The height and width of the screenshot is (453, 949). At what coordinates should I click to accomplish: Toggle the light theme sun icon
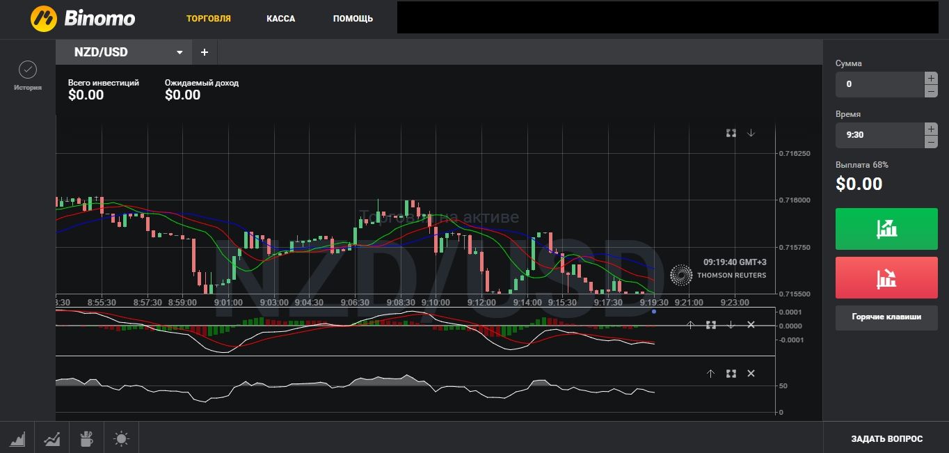(x=122, y=439)
